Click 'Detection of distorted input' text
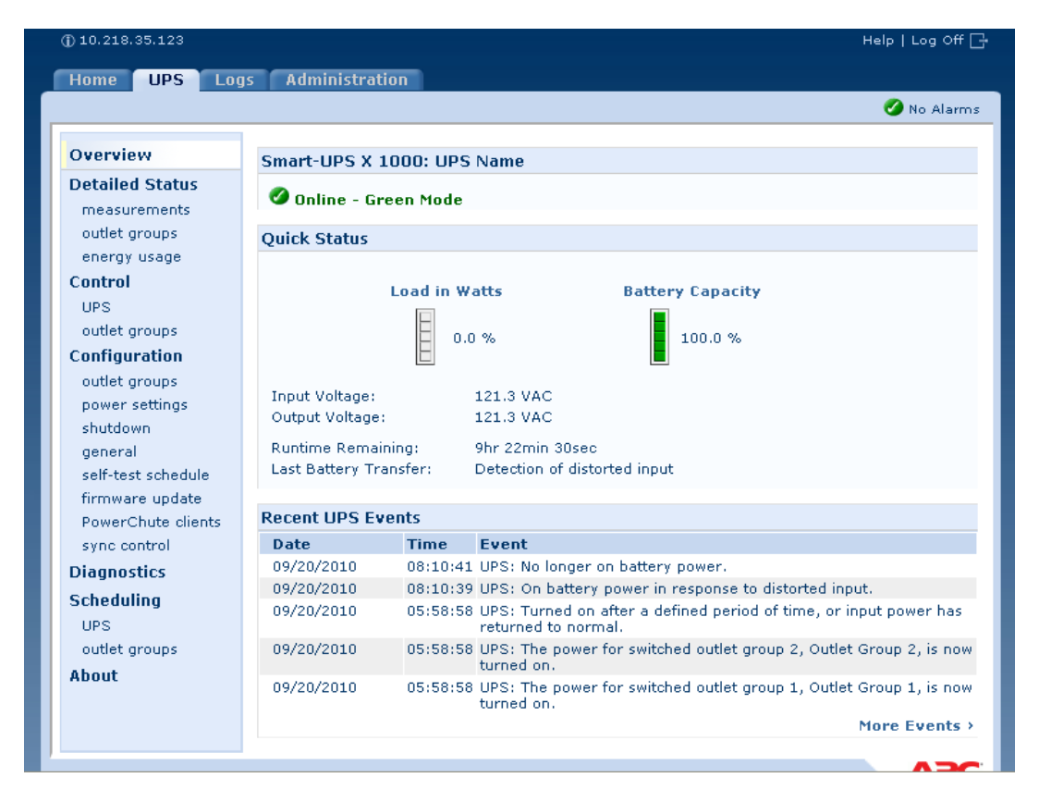This screenshot has width=1039, height=790. point(574,469)
